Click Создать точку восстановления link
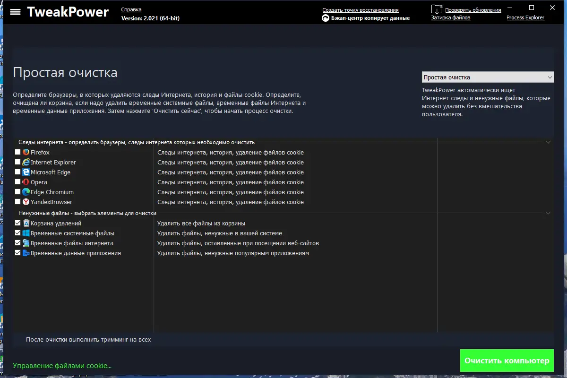 click(x=361, y=10)
